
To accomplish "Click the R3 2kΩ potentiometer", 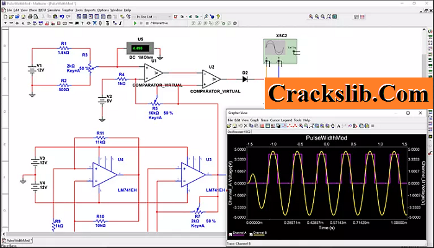I will coord(91,68).
